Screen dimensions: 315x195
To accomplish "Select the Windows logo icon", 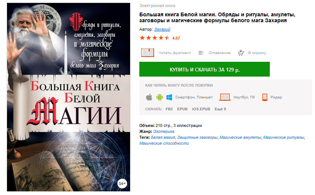I will point(169,98).
